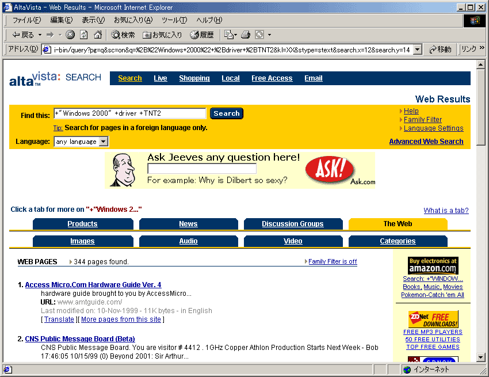Open the Forward history dropdown arrow
Image resolution: width=489 pixels, height=377 pixels.
coord(60,35)
